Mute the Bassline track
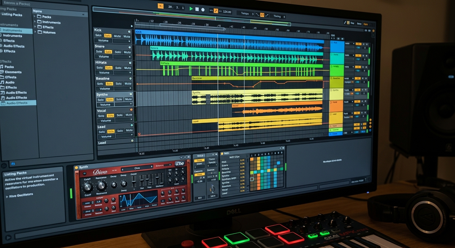 pyautogui.click(x=128, y=84)
